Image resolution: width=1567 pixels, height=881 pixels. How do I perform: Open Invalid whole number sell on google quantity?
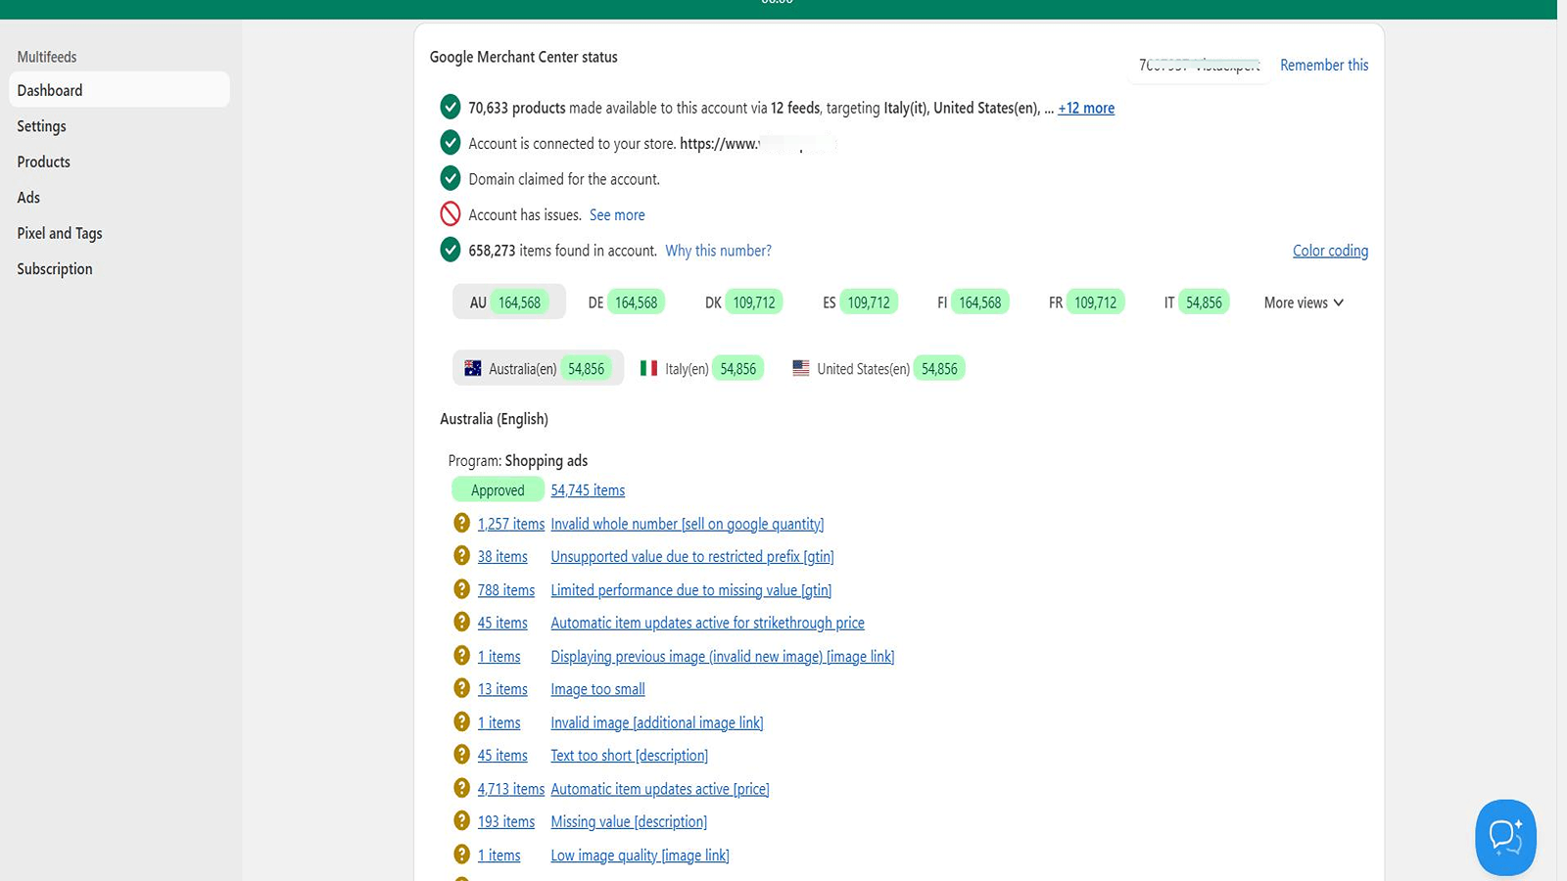click(x=687, y=524)
